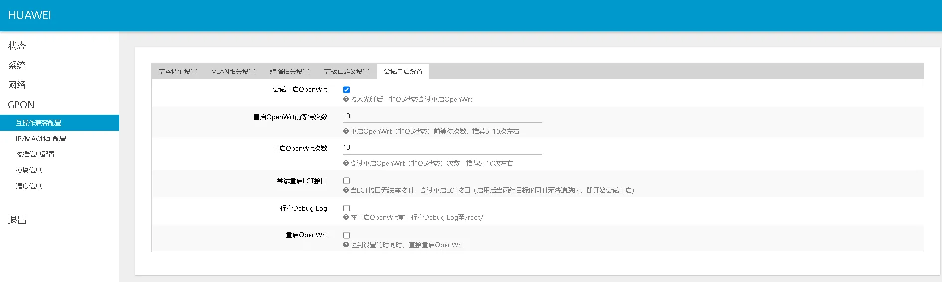942x282 pixels.
Task: Click the 重启OpenWrt前等待次数 input field
Action: tap(442, 116)
